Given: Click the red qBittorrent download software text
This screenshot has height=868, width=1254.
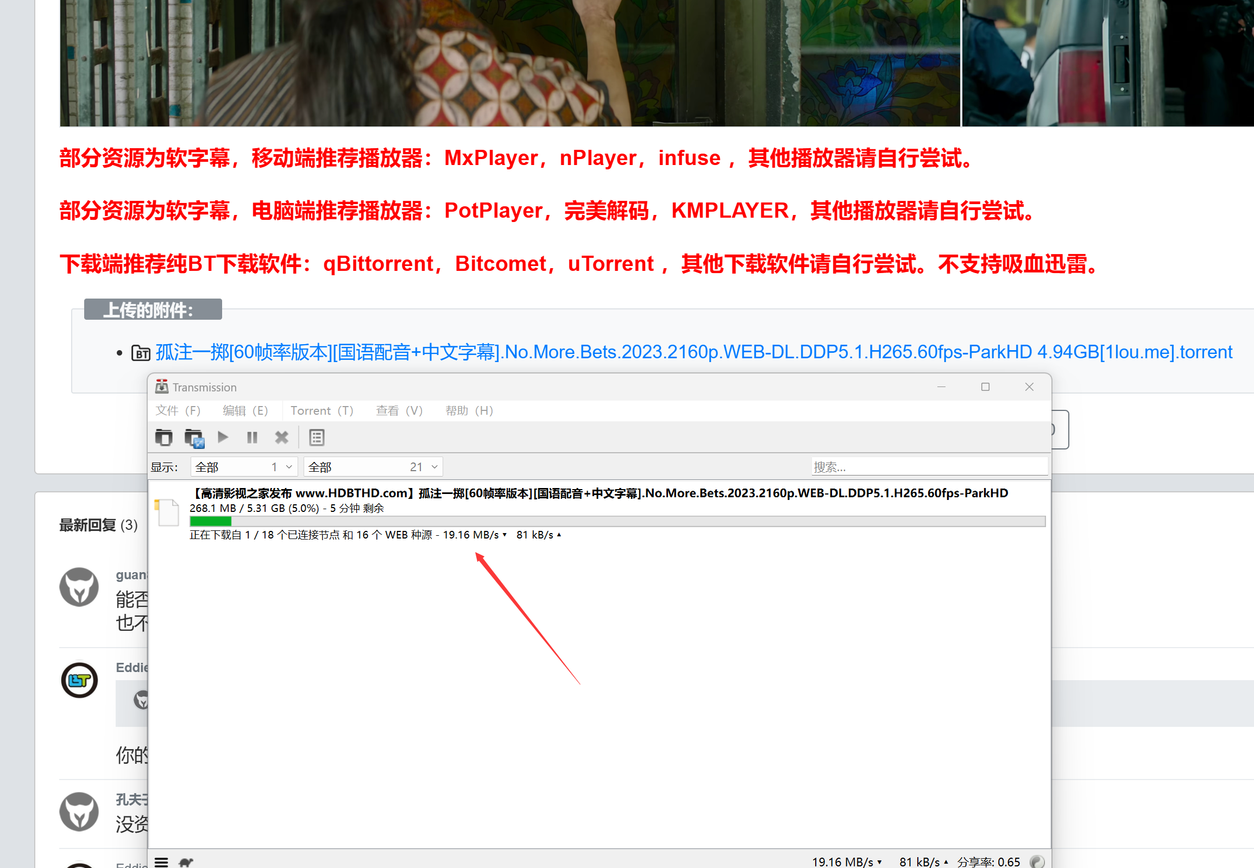Looking at the screenshot, I should (579, 264).
